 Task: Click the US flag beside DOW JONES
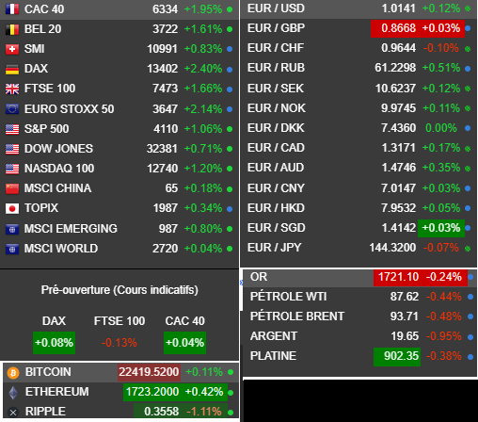point(12,149)
